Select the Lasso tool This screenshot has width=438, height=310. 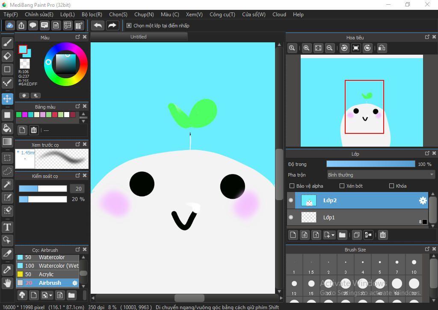tap(7, 171)
